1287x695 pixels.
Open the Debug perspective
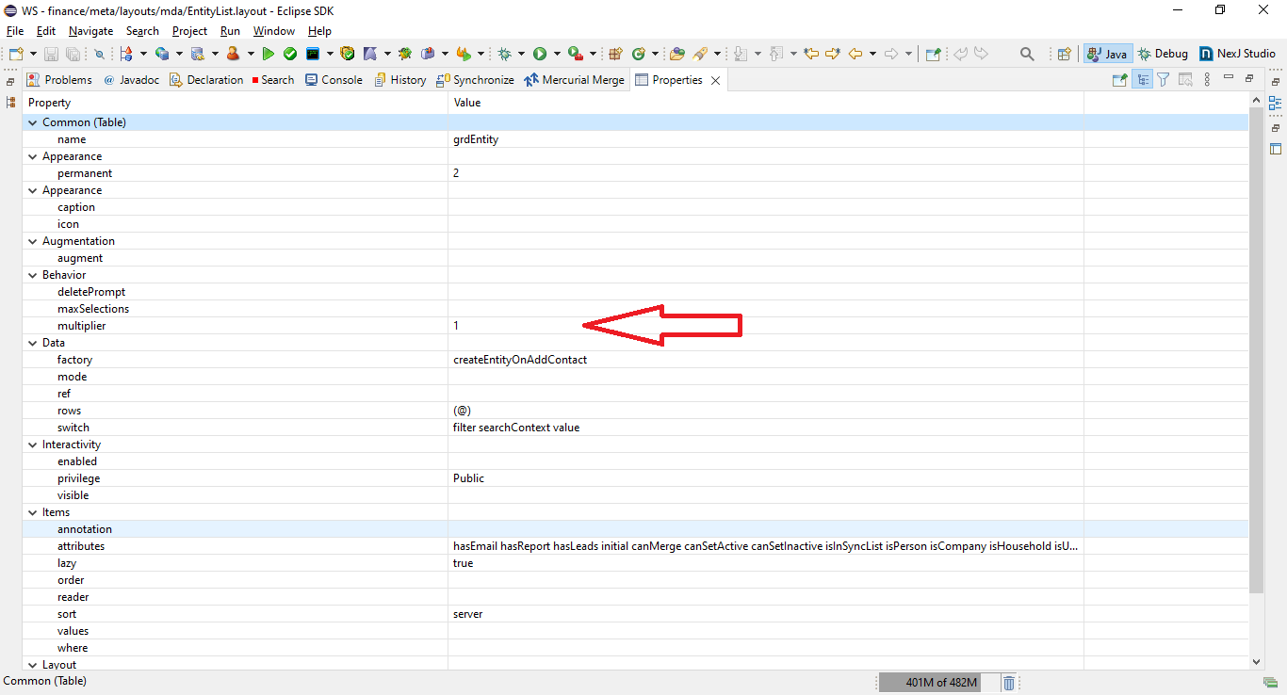[x=1162, y=54]
